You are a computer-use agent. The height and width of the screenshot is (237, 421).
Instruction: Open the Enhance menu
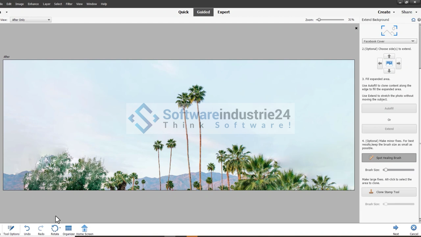coord(33,4)
